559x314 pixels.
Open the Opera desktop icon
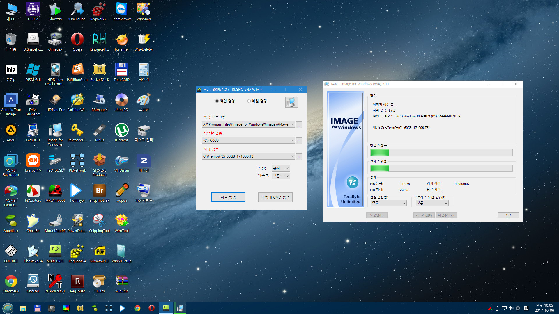[x=77, y=42]
